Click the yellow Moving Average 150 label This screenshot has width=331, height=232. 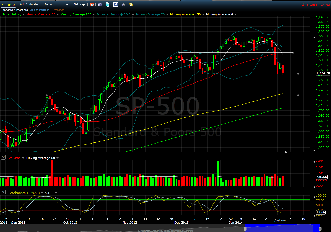[x=186, y=14]
